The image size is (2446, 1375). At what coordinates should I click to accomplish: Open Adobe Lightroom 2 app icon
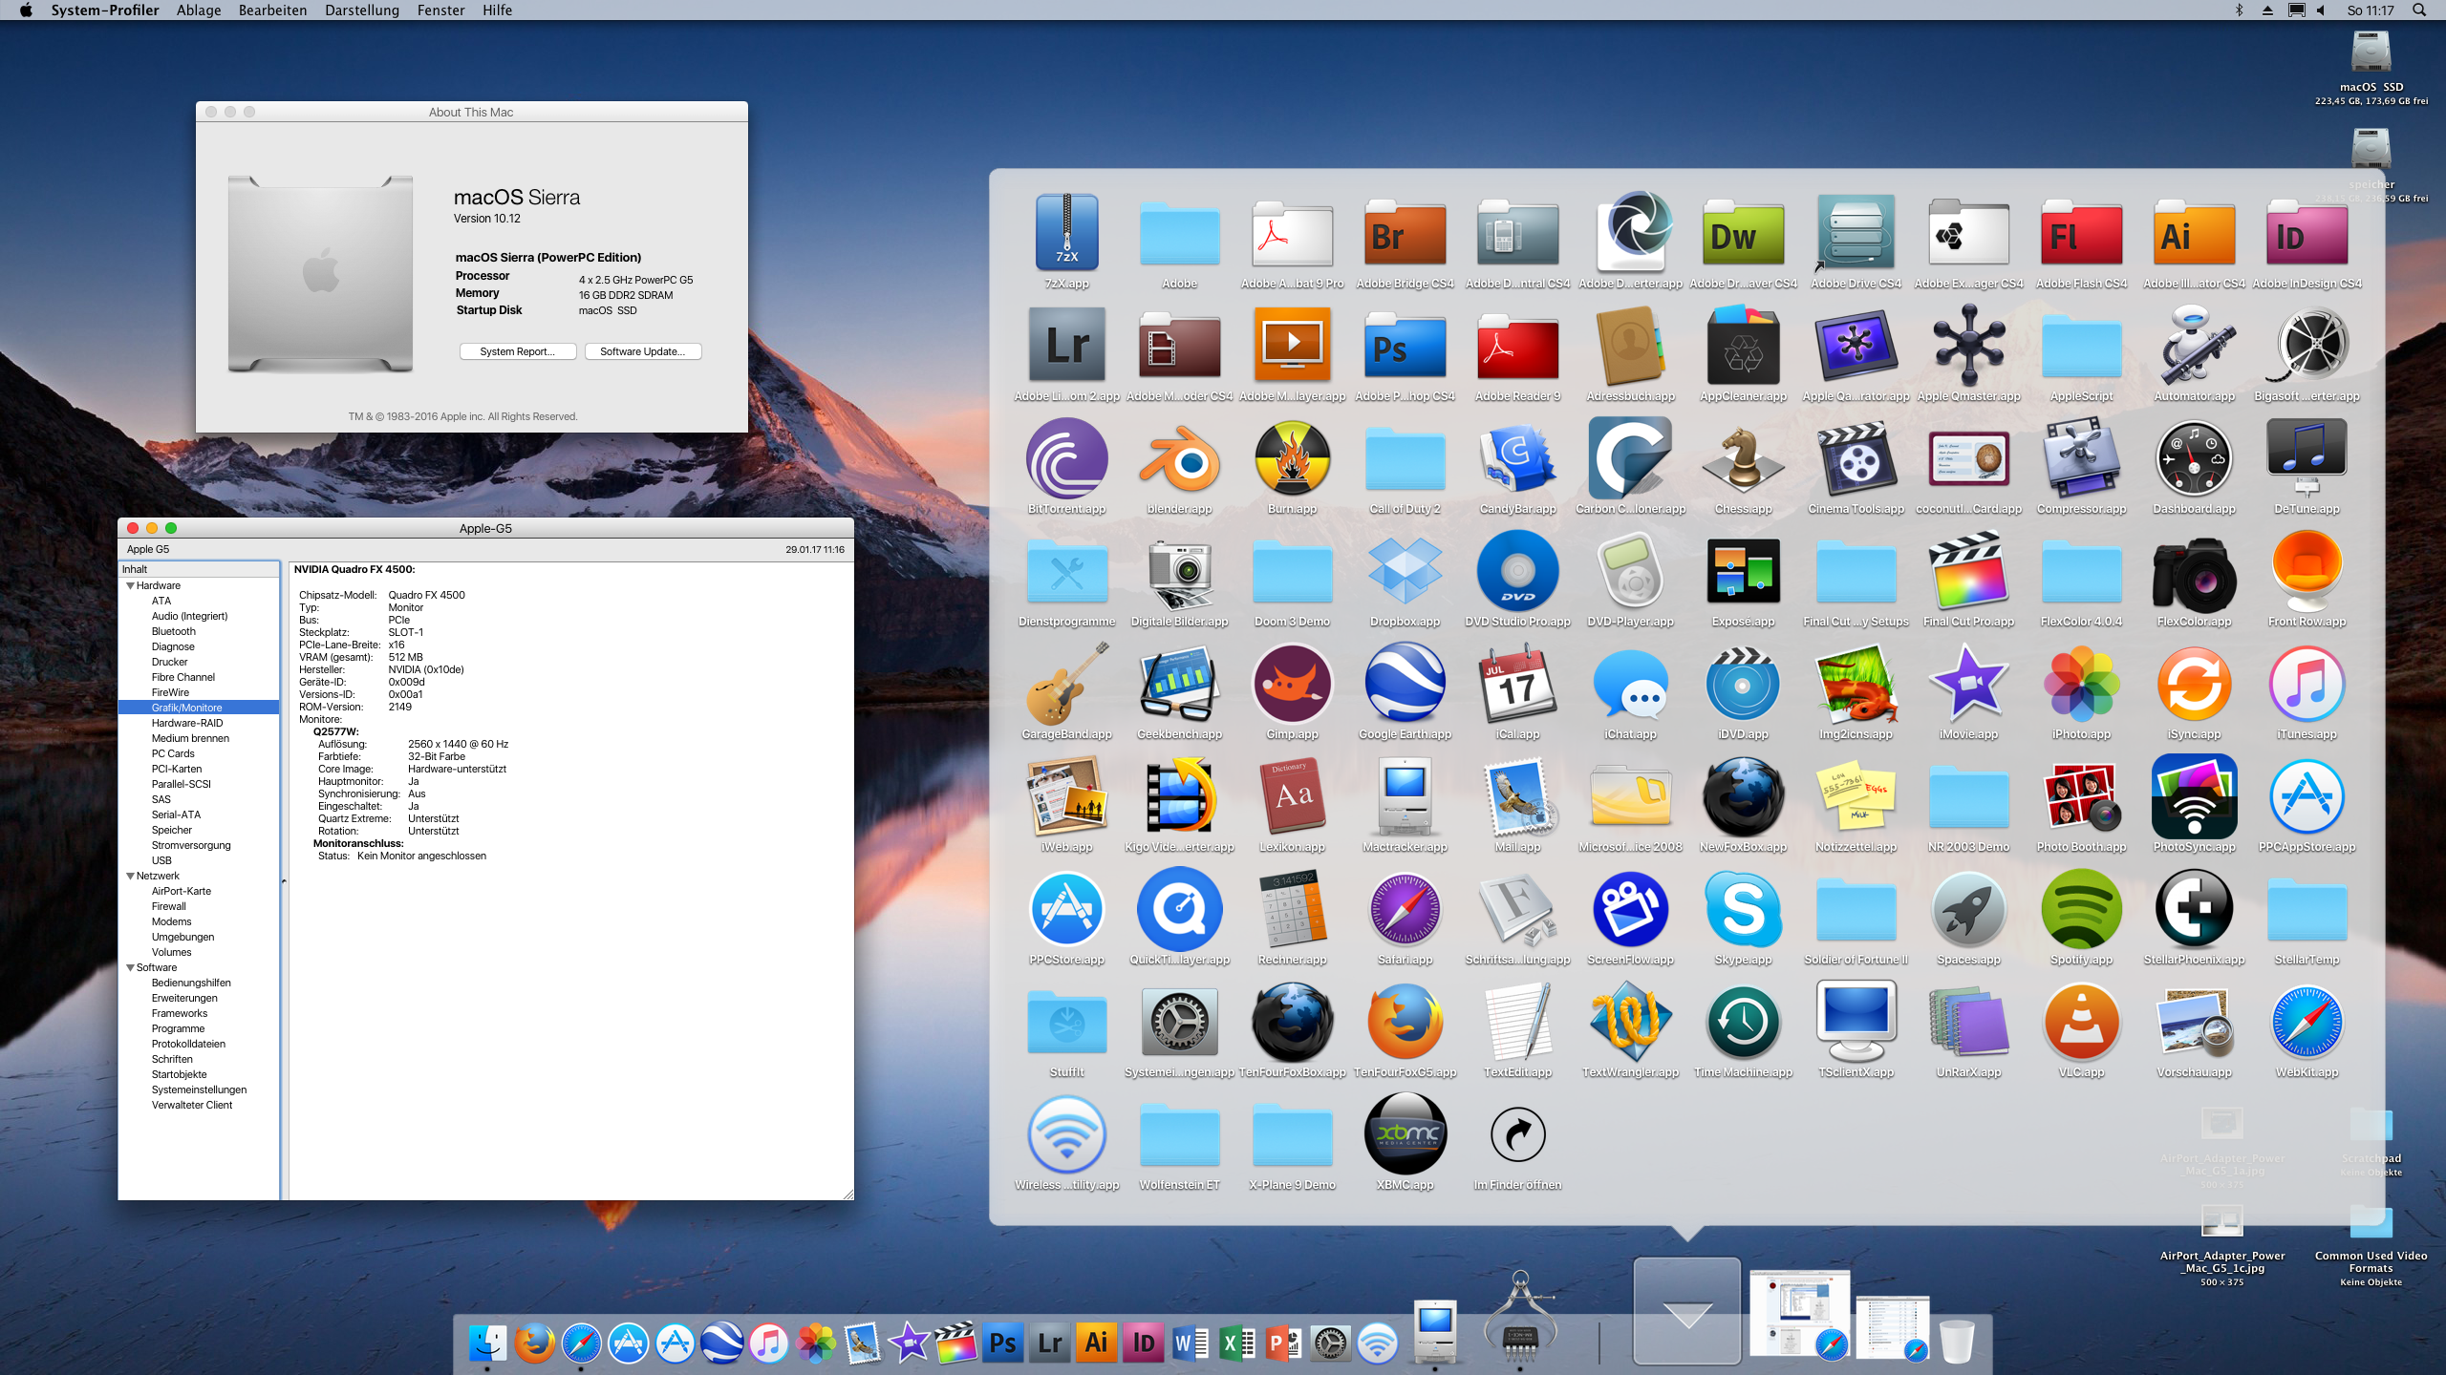[1066, 345]
